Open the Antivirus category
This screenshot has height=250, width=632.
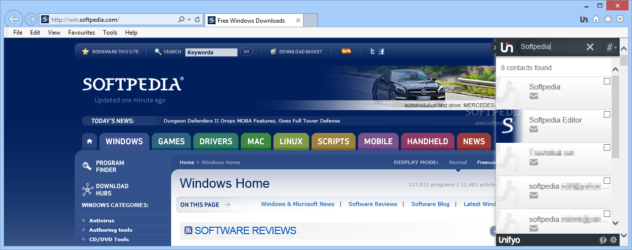pyautogui.click(x=101, y=220)
